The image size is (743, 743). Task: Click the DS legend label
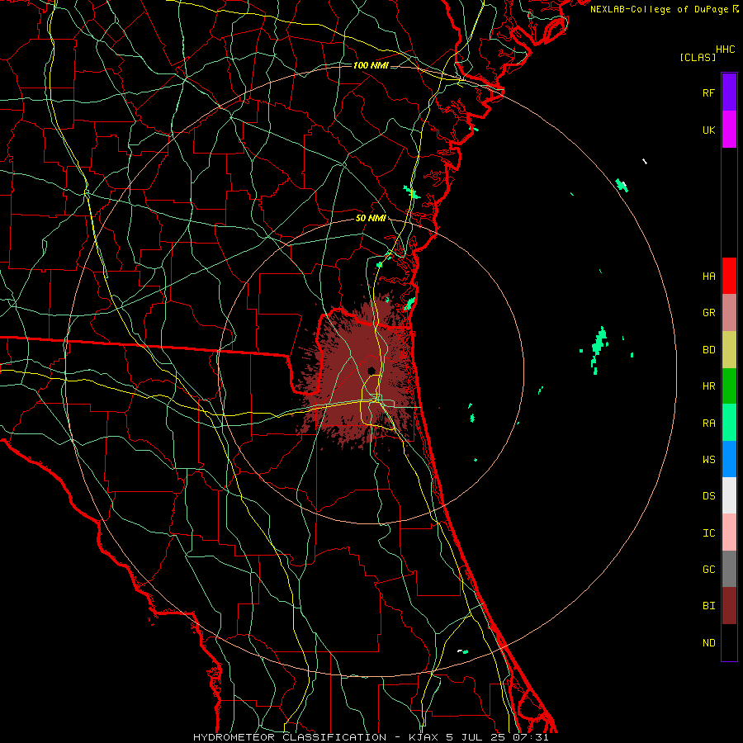point(708,496)
